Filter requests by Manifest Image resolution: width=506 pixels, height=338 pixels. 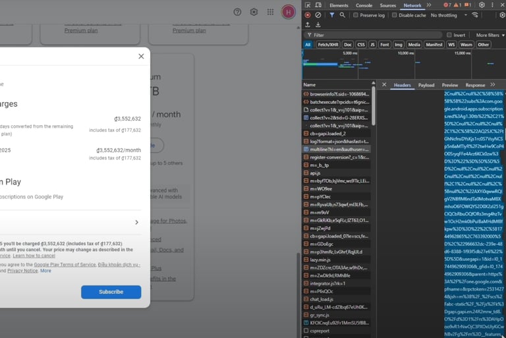pyautogui.click(x=434, y=45)
